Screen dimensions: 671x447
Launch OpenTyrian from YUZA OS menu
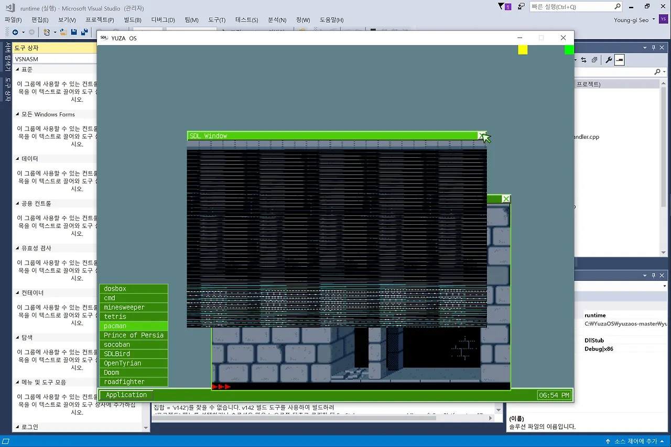(x=134, y=363)
